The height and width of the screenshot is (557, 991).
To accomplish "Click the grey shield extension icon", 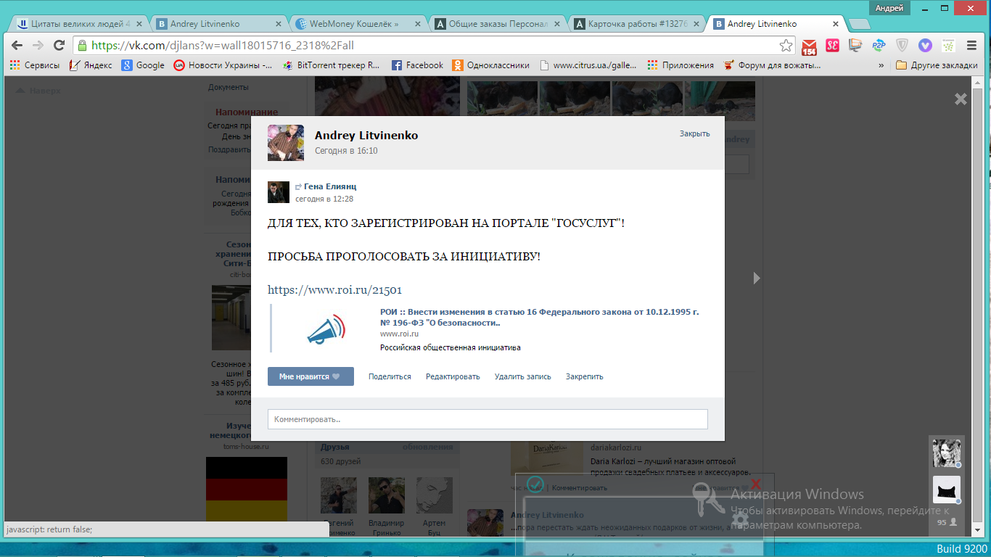I will [902, 46].
